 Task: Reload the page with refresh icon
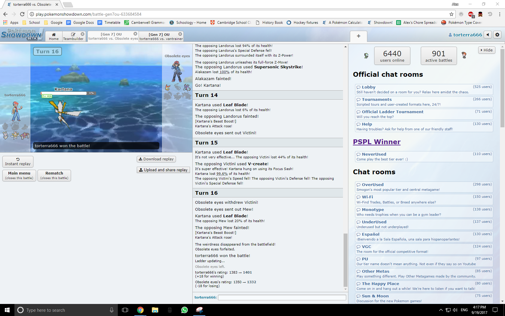point(22,14)
